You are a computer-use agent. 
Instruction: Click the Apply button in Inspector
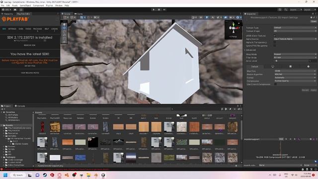tap(314, 90)
